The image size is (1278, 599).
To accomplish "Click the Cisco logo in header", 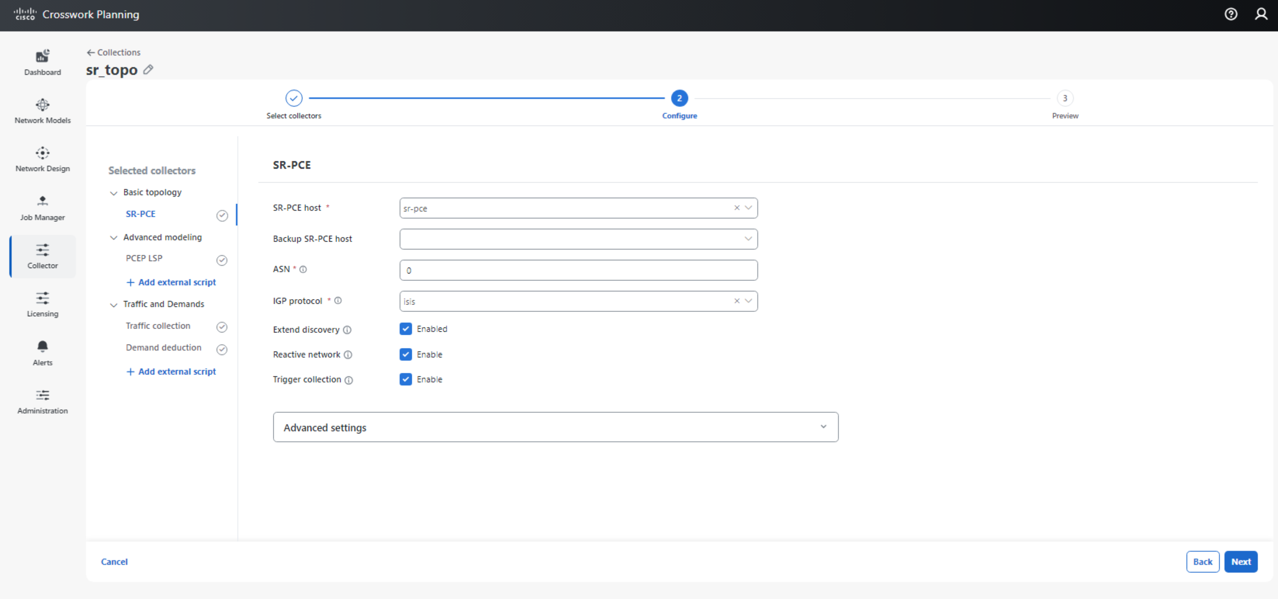I will click(25, 14).
